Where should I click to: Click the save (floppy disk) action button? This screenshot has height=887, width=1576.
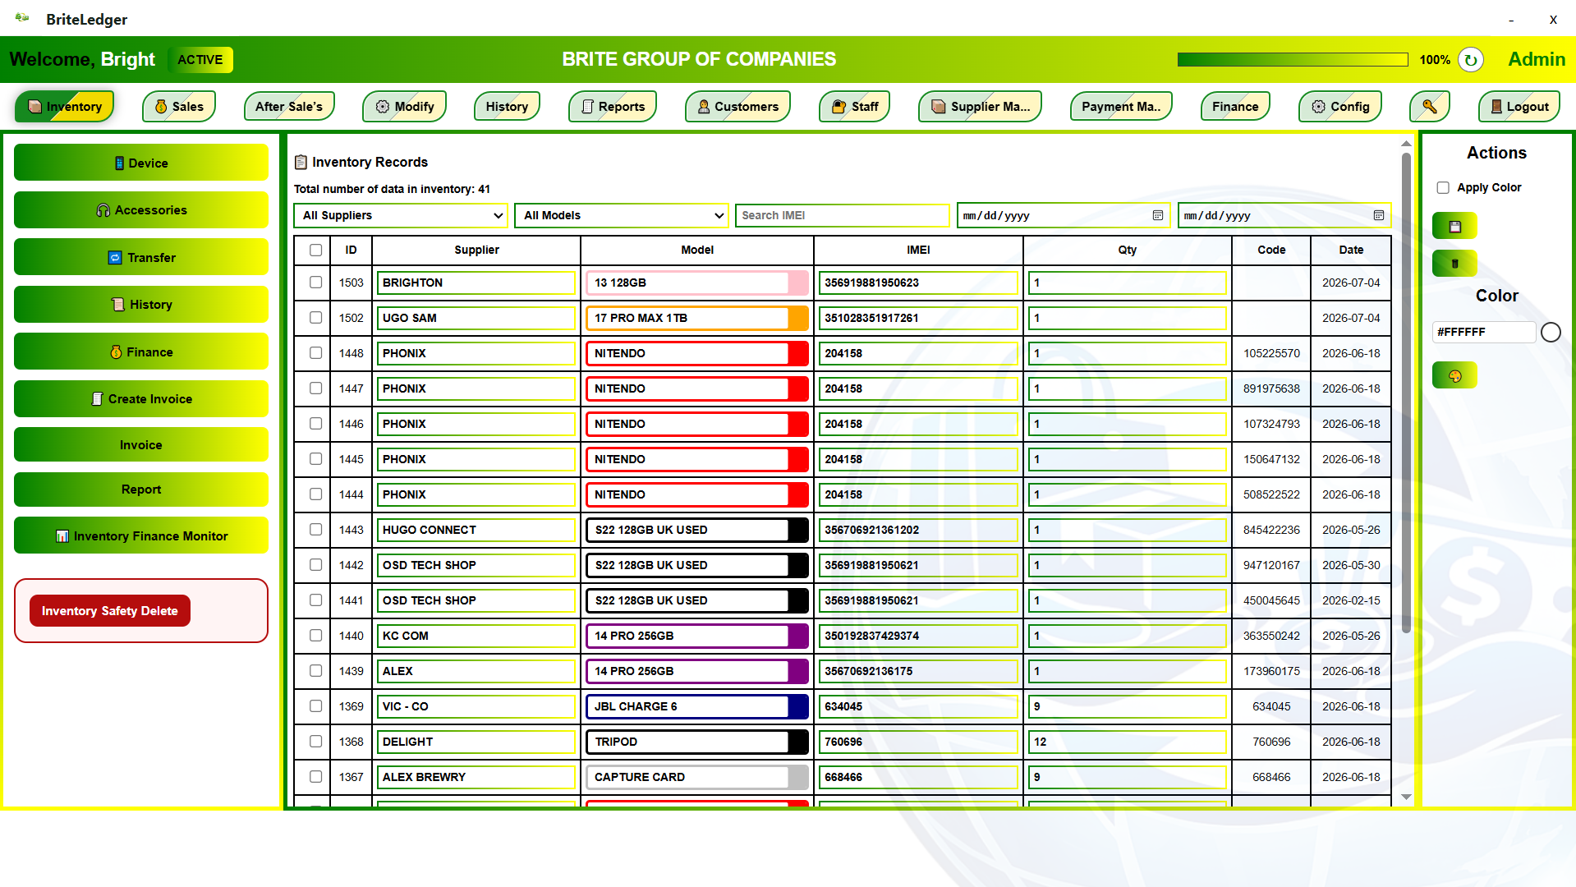click(1454, 226)
